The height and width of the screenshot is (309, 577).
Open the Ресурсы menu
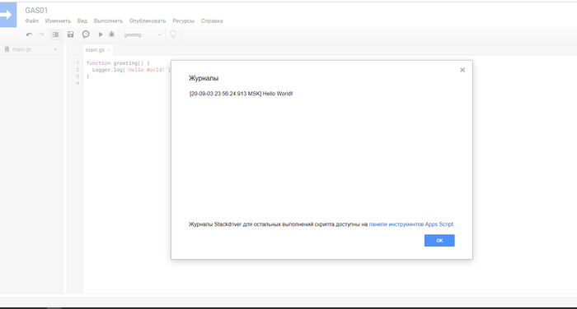(x=183, y=21)
